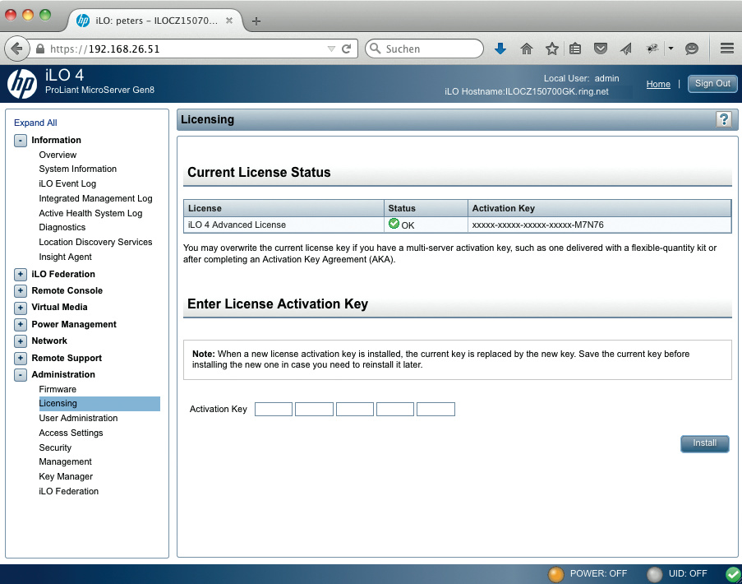Open the Security page

[x=55, y=447]
